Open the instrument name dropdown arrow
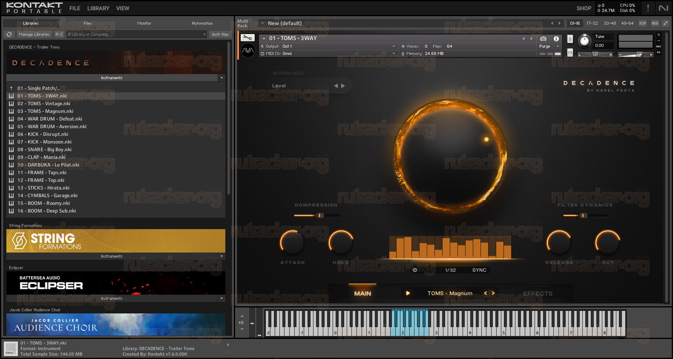This screenshot has width=673, height=359. 264,38
